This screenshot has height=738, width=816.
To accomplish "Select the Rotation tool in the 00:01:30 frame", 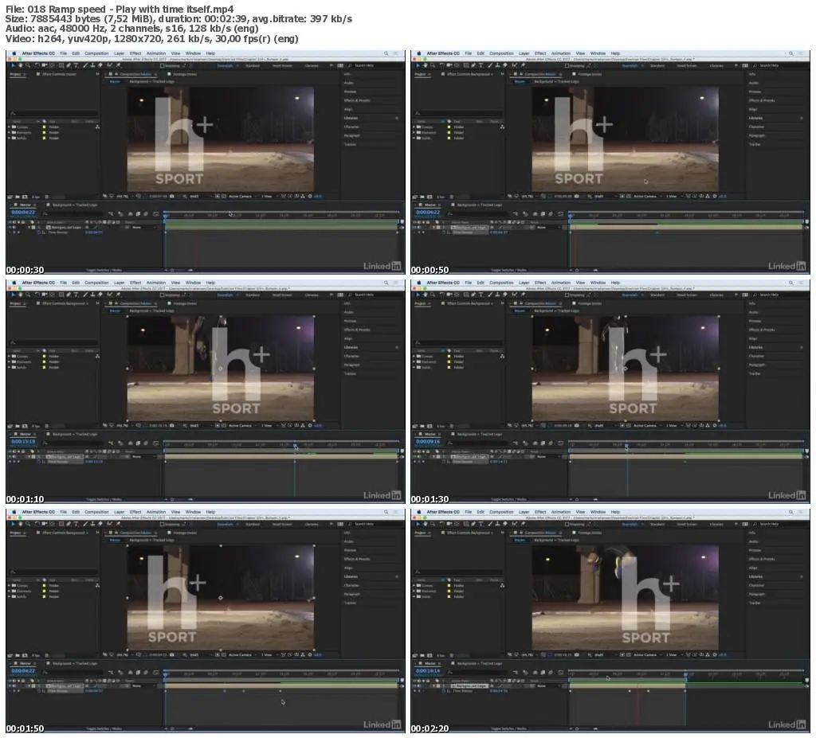I will (x=441, y=295).
